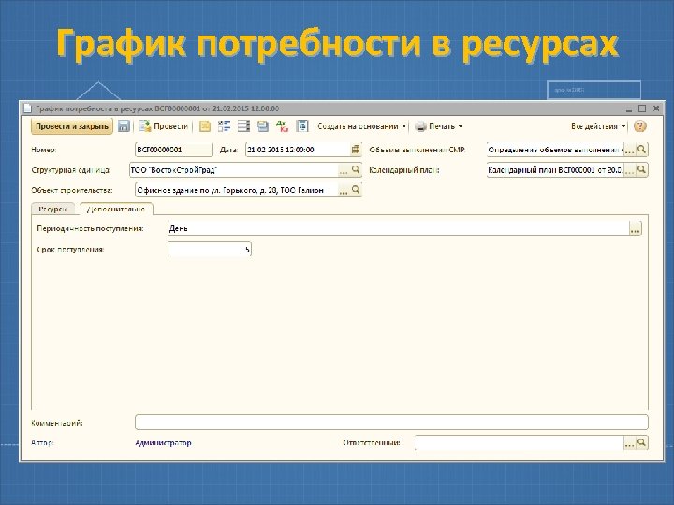674x505 pixels.
Task: Open Объемы выполнения СМР with magnifier icon
Action: click(642, 150)
